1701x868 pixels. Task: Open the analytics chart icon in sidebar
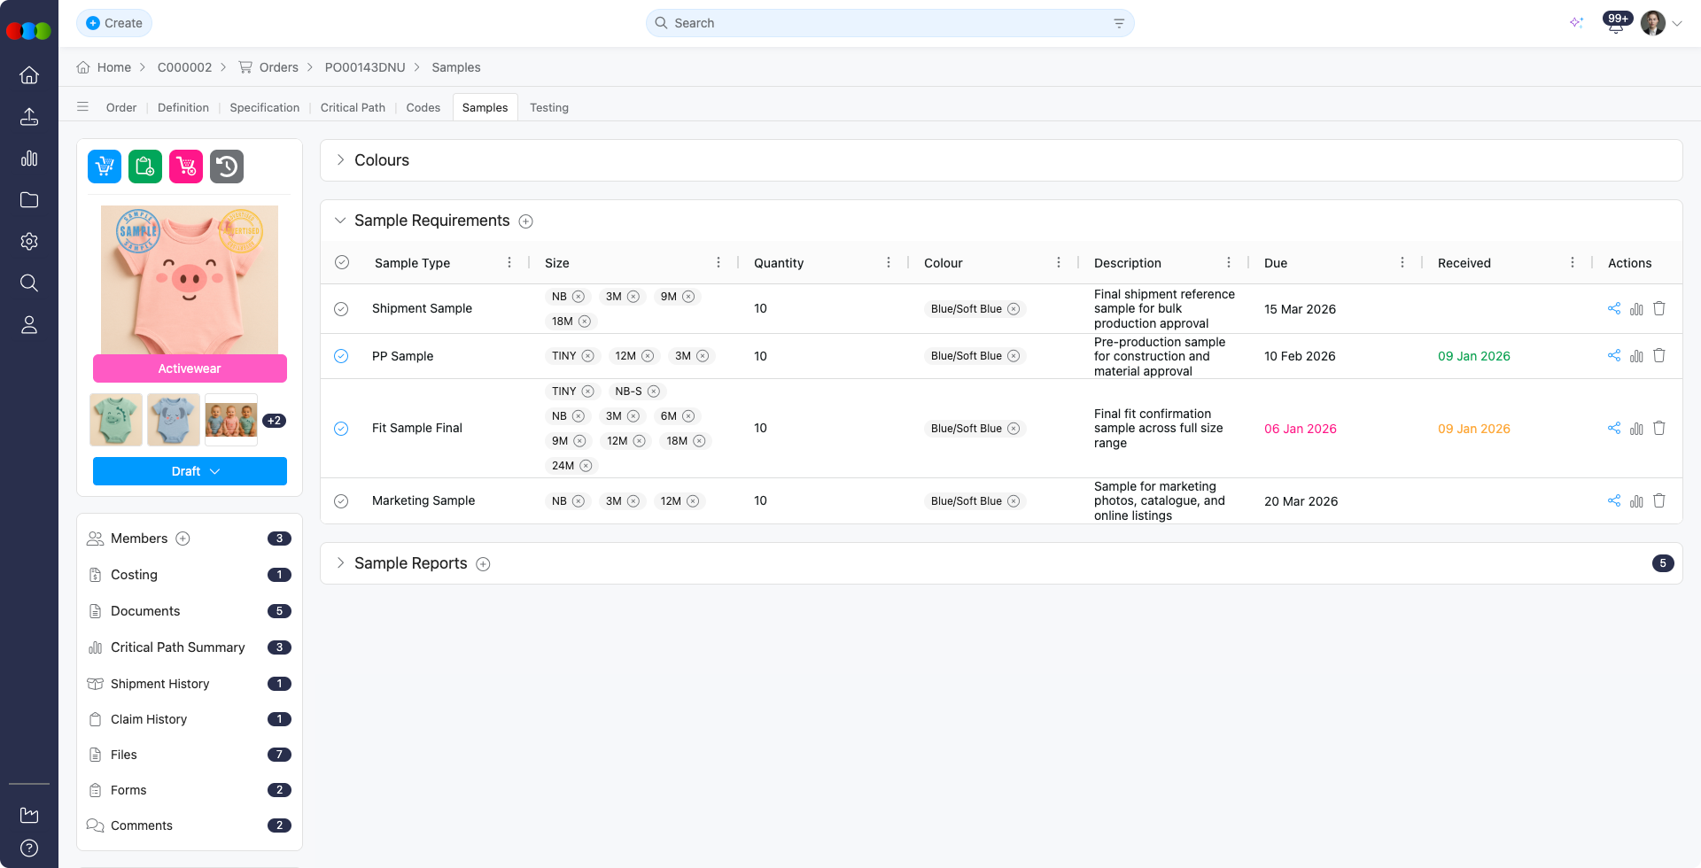[x=29, y=159]
